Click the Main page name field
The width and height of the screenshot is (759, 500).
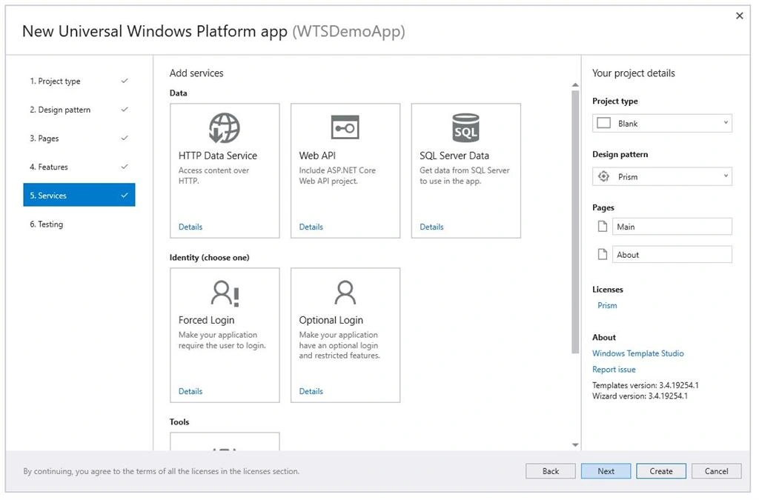(x=672, y=227)
